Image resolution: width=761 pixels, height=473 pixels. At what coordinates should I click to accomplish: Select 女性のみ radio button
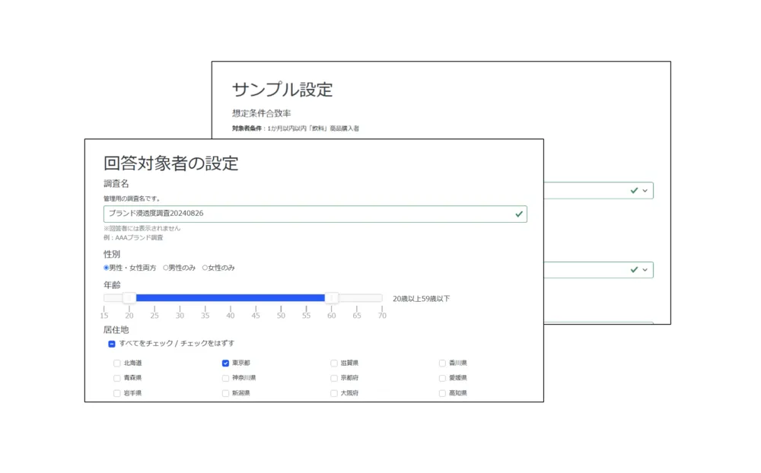pyautogui.click(x=205, y=268)
